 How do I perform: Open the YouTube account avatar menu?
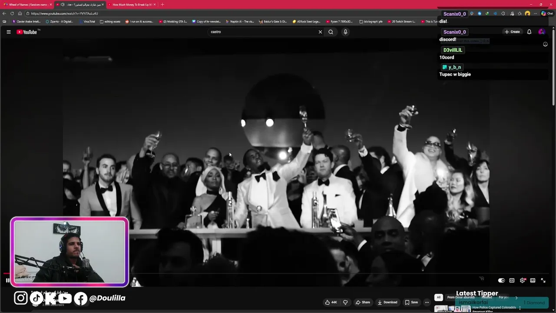click(x=541, y=32)
